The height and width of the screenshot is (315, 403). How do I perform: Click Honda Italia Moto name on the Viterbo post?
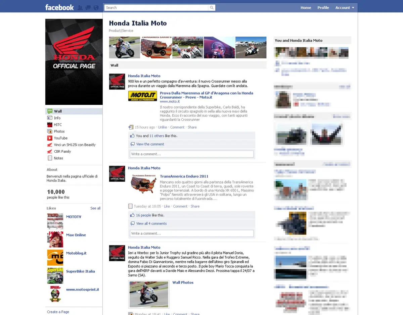click(144, 247)
